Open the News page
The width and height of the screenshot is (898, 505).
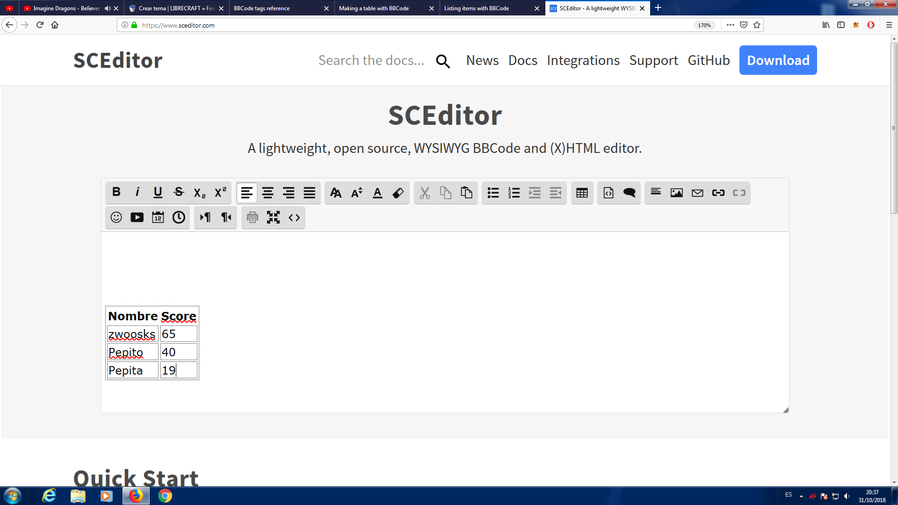click(482, 60)
